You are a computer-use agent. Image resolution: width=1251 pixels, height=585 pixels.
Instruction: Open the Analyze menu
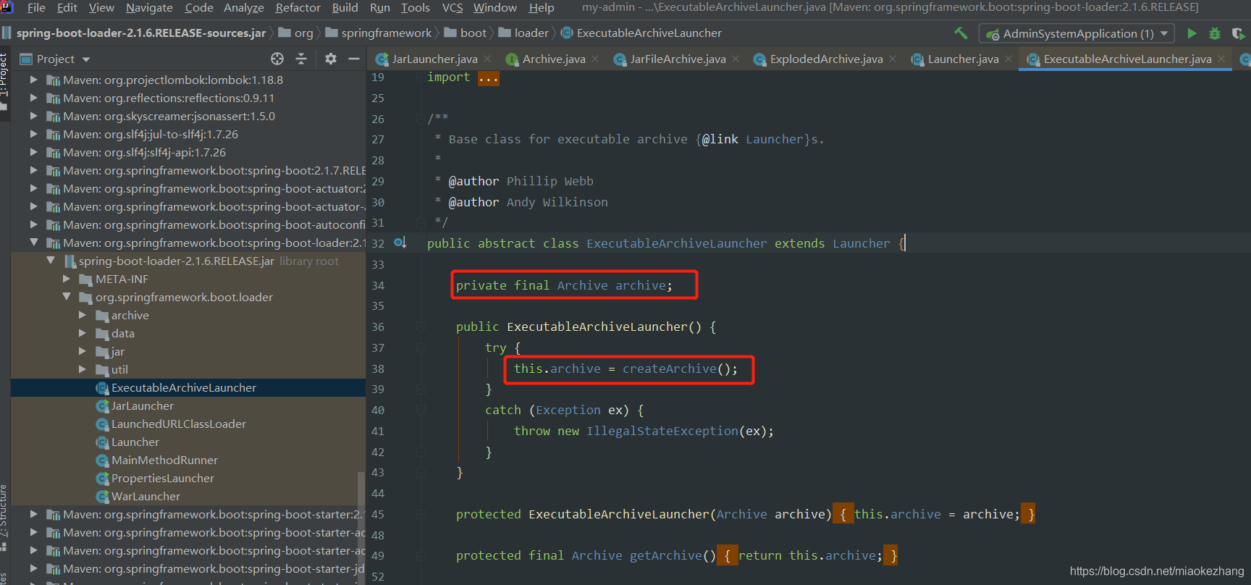244,7
